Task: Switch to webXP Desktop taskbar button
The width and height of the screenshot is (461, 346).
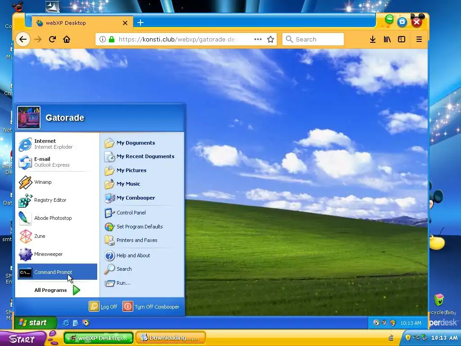Action: click(x=99, y=338)
